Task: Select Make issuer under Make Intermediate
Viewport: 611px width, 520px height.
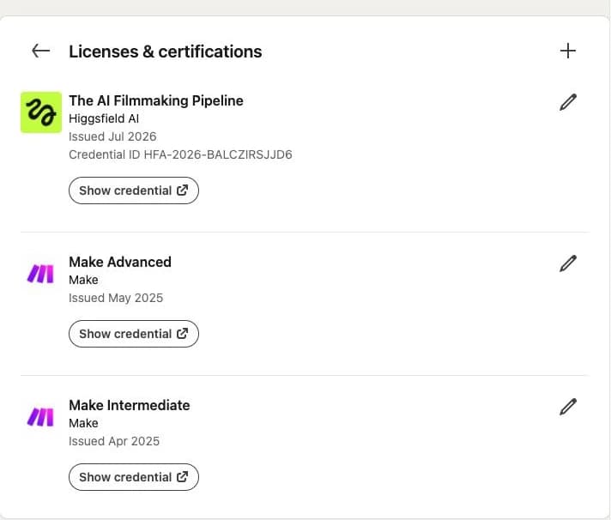Action: [83, 423]
